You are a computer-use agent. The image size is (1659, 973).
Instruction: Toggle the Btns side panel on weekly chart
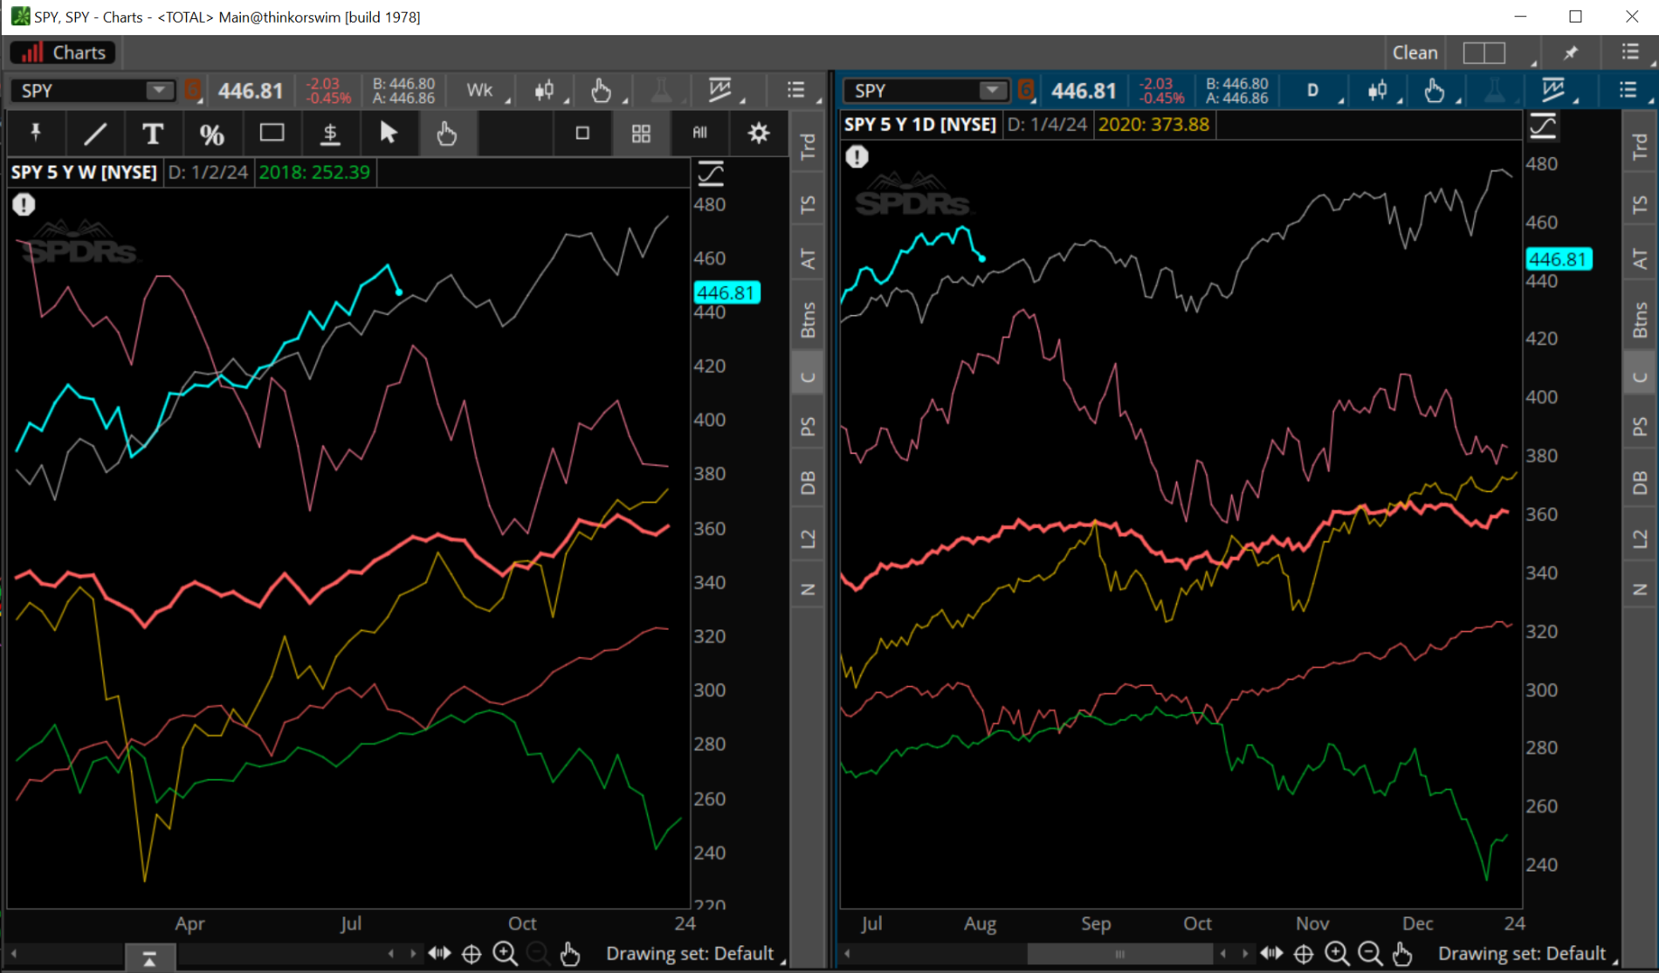[809, 319]
